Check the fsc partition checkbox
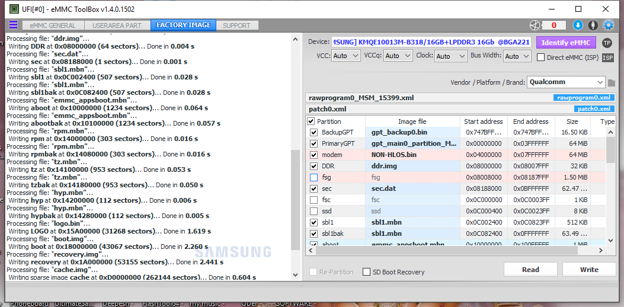The image size is (624, 307). (313, 200)
